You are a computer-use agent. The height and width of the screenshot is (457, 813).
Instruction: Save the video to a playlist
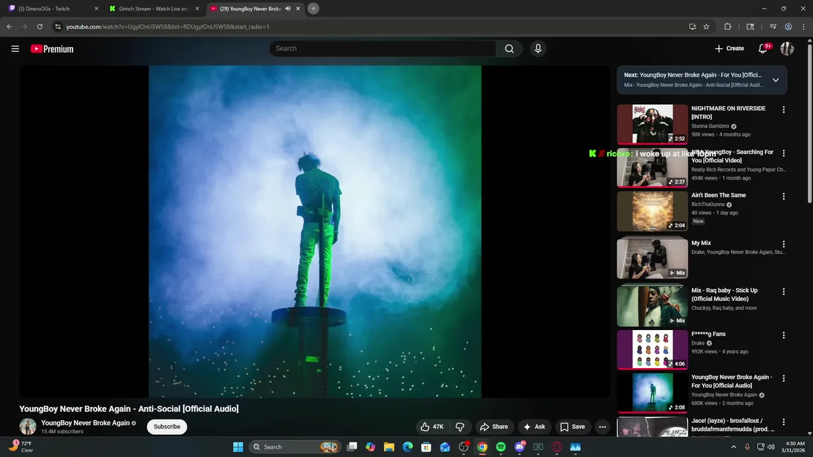(572, 427)
